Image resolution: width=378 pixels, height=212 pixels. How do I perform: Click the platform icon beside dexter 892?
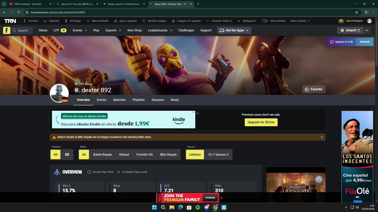[77, 90]
